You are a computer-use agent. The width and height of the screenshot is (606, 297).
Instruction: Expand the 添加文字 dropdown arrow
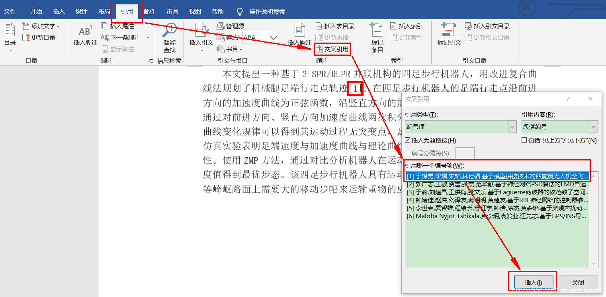click(x=58, y=26)
